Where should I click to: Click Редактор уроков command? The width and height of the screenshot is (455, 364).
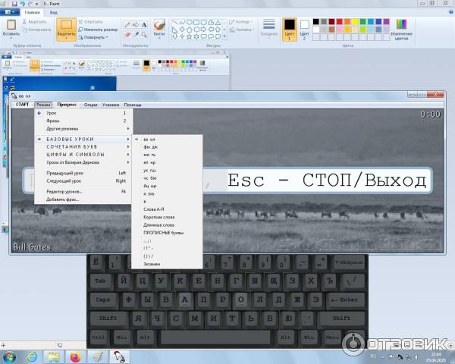point(83,192)
